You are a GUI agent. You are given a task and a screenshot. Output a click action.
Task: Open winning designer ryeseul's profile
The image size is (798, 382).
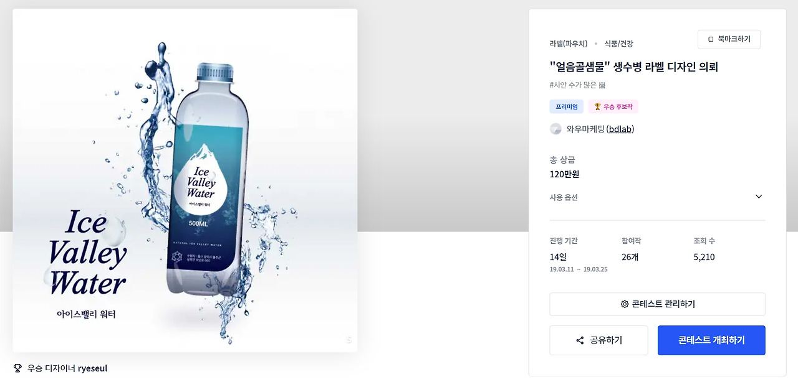[92, 368]
